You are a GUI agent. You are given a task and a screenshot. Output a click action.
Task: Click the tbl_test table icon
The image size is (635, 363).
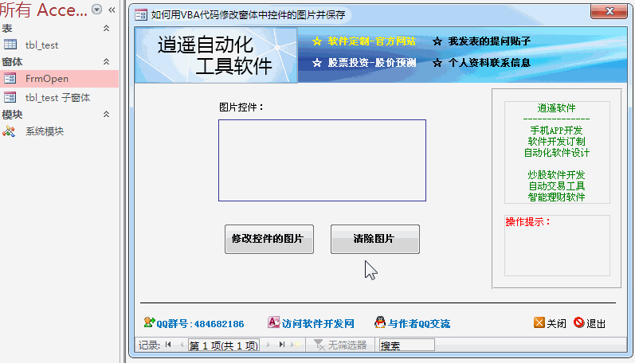10,45
